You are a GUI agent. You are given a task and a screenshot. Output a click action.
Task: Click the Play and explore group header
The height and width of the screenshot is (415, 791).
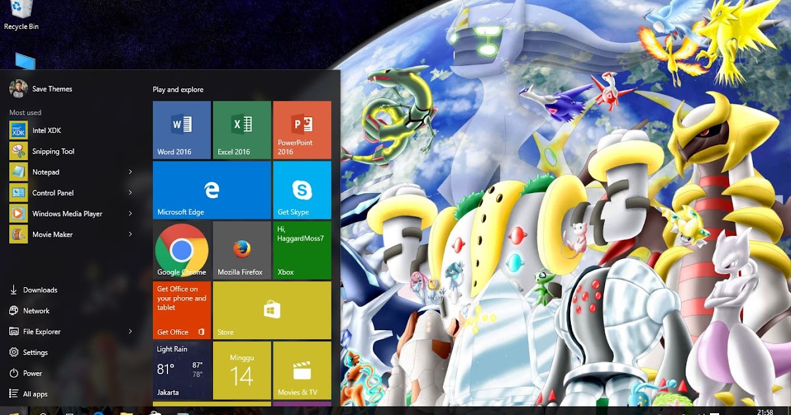[178, 90]
